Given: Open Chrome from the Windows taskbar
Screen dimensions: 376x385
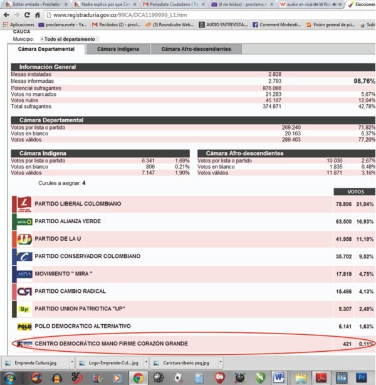Looking at the screenshot, I should [x=138, y=377].
